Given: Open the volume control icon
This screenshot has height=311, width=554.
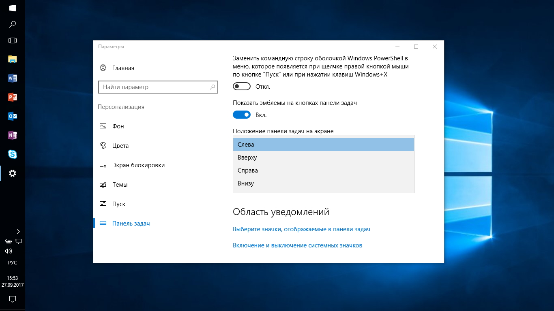Looking at the screenshot, I should tap(8, 251).
